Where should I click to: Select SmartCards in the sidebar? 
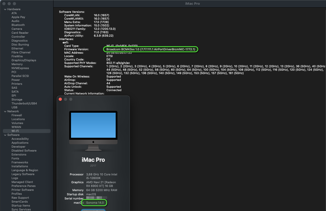(x=19, y=202)
